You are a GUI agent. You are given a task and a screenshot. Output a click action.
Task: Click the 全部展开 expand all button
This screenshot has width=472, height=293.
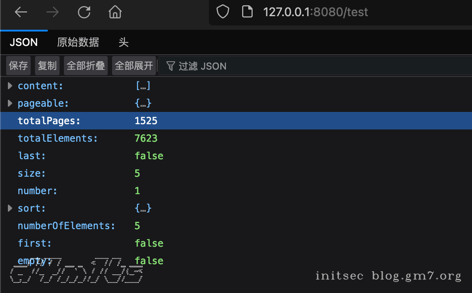(x=134, y=66)
